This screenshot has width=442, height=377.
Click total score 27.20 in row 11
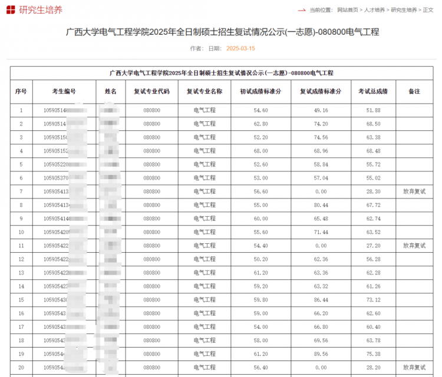tap(373, 246)
